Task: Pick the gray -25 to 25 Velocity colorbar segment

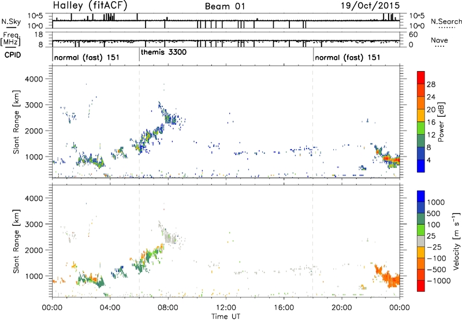Action: (421, 241)
